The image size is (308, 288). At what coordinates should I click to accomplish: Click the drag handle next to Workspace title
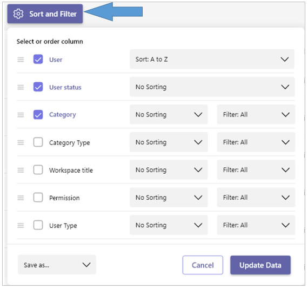(21, 170)
